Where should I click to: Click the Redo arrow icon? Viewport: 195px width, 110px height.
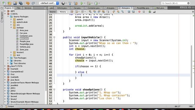click(33, 3)
